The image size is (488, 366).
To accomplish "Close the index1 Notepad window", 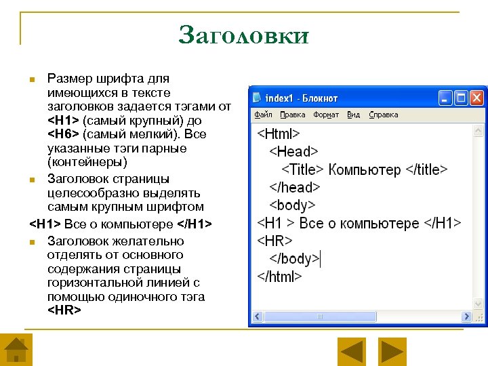I will click(476, 98).
